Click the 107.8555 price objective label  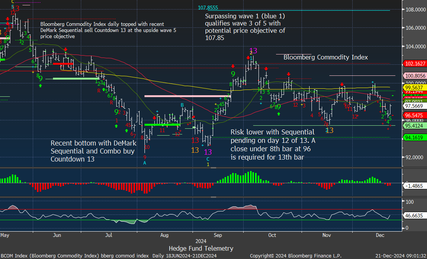[208, 8]
